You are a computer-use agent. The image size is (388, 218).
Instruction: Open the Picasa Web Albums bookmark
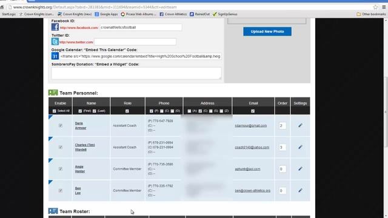click(139, 14)
